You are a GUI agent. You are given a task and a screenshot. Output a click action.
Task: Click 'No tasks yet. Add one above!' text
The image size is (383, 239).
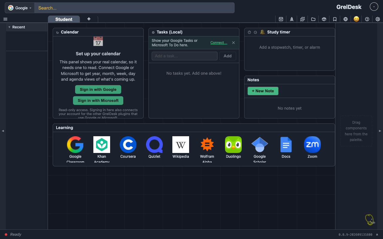point(194,73)
